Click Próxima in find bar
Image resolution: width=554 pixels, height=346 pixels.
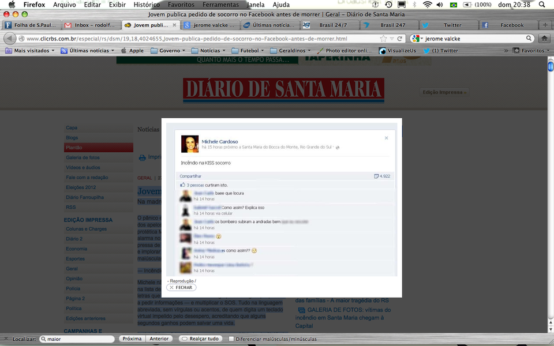point(132,339)
